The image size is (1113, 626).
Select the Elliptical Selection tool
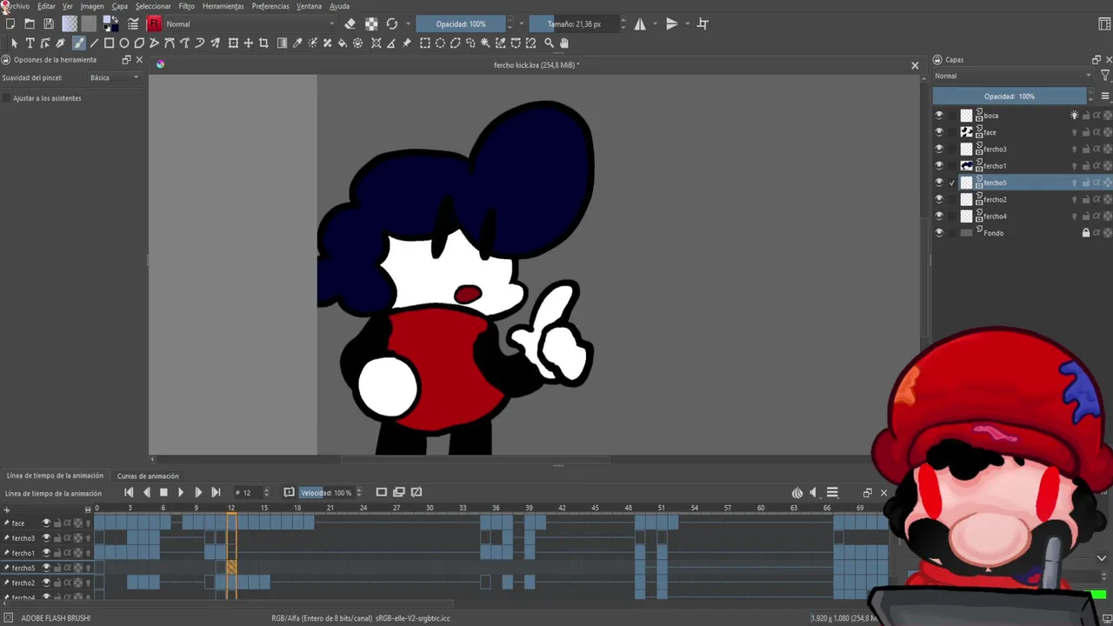click(440, 43)
